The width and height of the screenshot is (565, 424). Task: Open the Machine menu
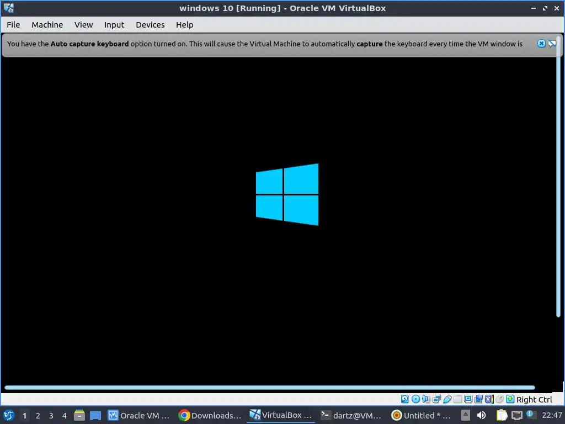[47, 25]
